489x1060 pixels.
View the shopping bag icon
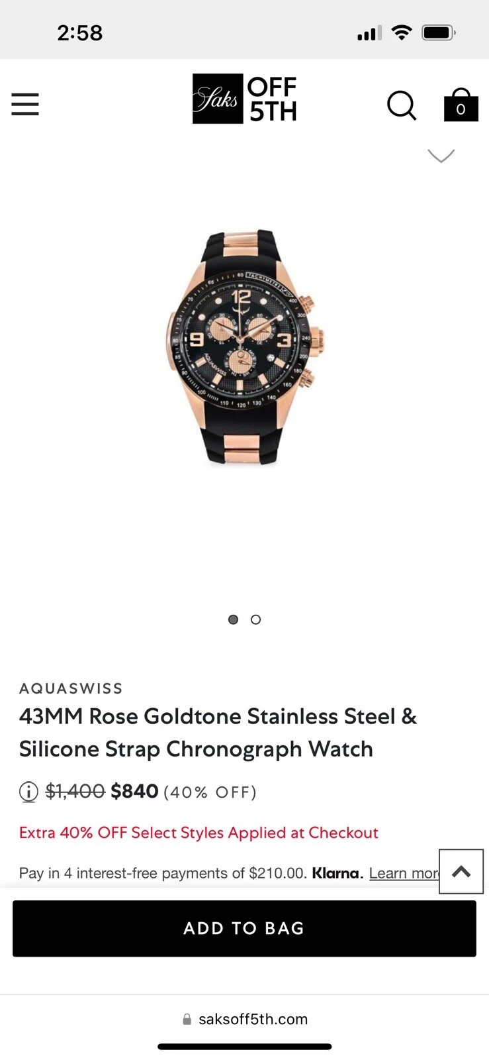tap(461, 105)
